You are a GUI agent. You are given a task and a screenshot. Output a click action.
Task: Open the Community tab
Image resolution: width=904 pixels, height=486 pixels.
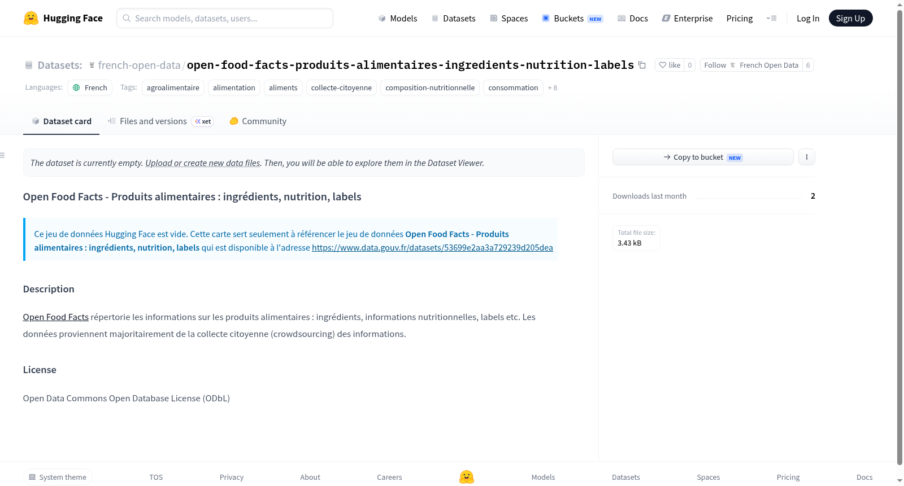[258, 121]
